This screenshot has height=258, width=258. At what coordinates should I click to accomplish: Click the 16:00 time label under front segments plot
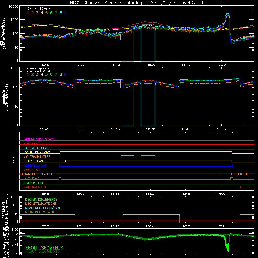(x=80, y=65)
